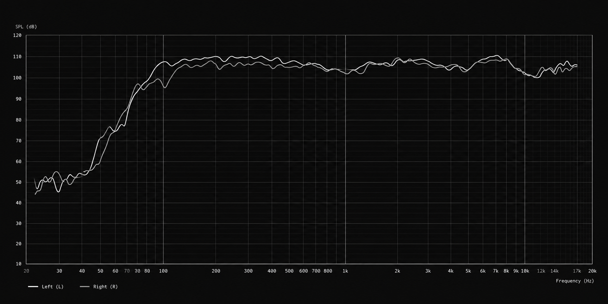Click the 3k frequency tick label

428,271
